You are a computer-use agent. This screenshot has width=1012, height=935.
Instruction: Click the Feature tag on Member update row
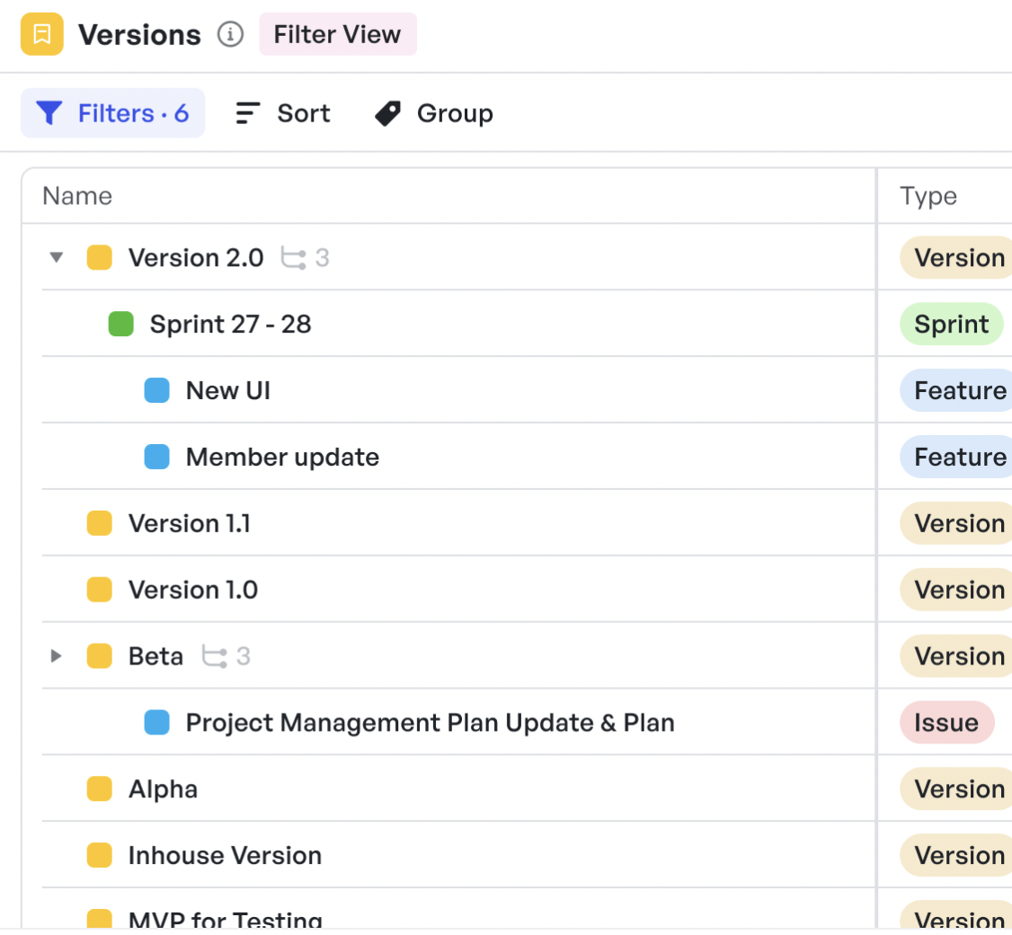[x=956, y=458]
